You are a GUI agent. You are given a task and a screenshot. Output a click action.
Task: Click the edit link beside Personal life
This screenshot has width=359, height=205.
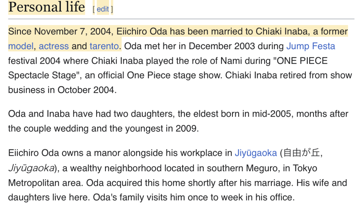click(103, 9)
